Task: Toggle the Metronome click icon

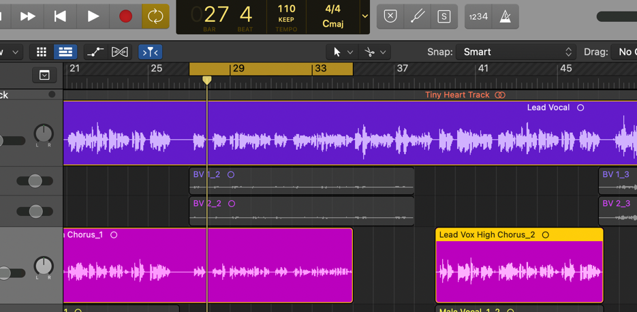Action: [506, 16]
